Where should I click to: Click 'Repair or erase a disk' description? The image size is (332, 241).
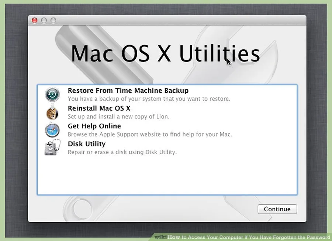click(122, 152)
